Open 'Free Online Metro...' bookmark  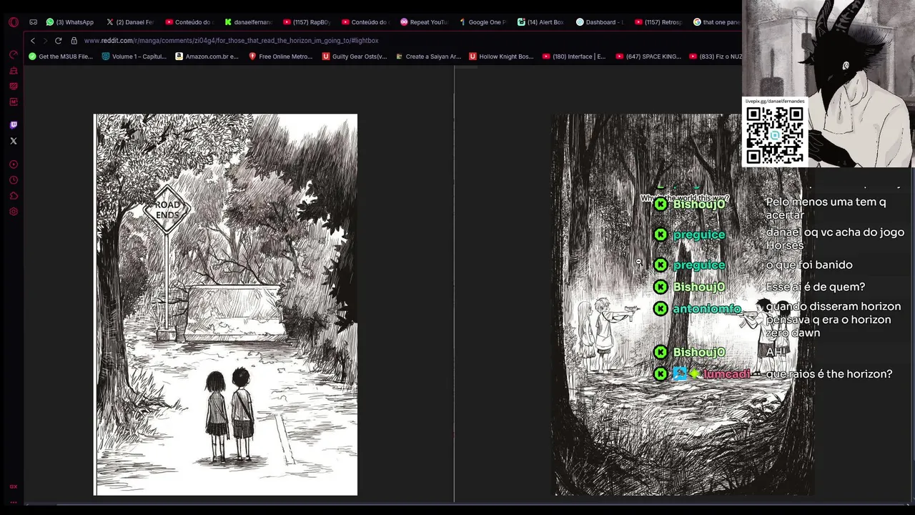[281, 57]
